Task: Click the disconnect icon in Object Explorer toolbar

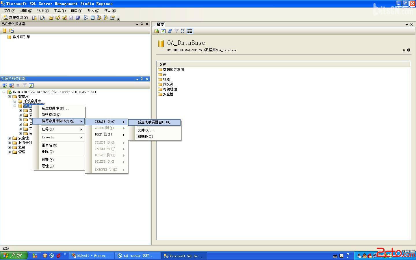Action: pos(11,85)
